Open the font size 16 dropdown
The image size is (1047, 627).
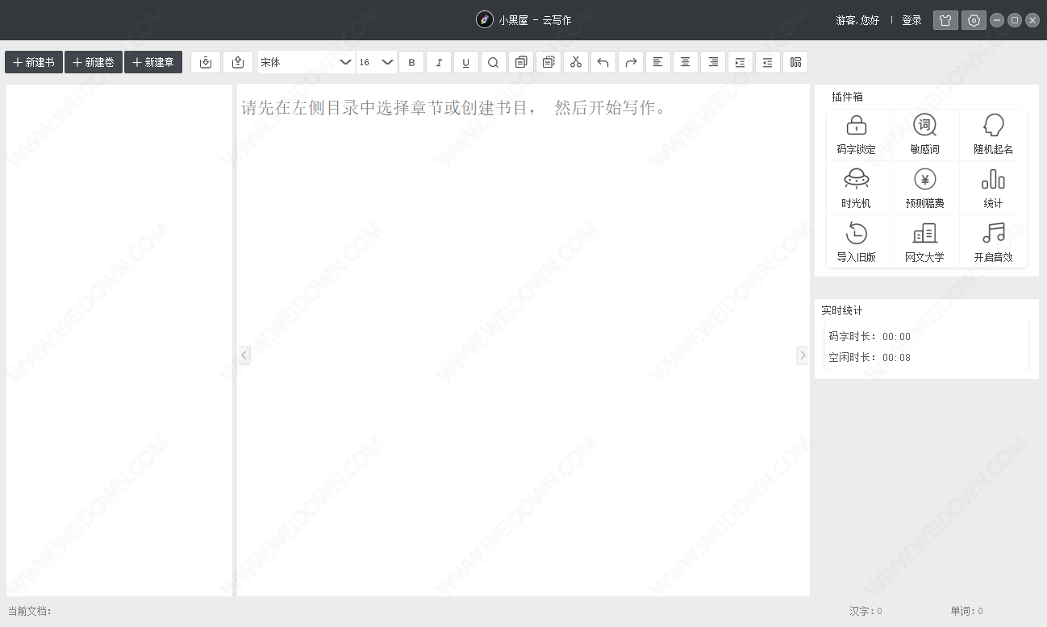coord(377,62)
